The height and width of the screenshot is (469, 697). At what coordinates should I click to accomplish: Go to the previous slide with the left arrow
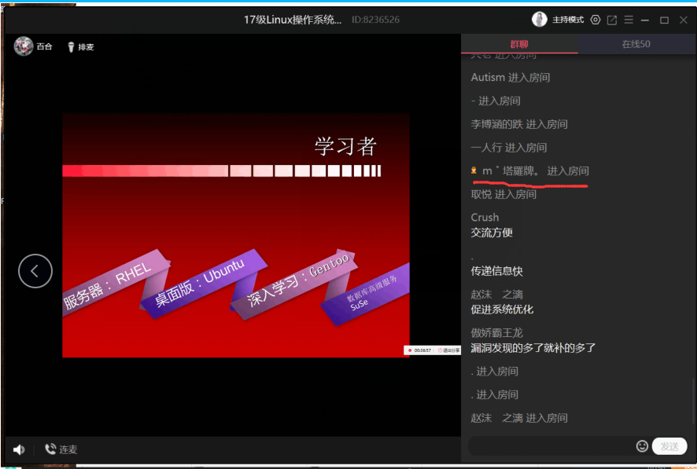point(35,271)
